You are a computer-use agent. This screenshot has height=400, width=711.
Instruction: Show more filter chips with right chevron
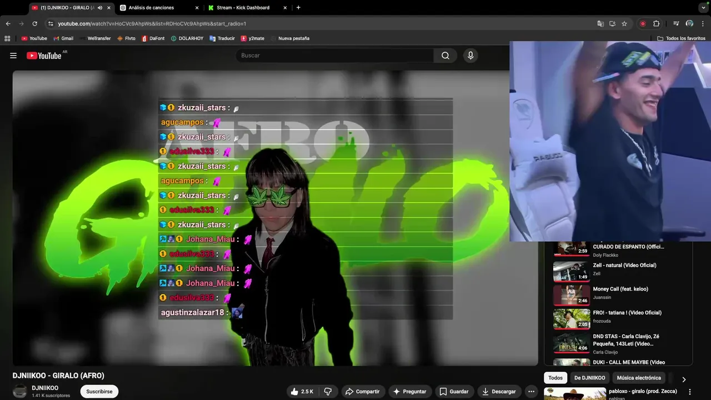click(684, 379)
